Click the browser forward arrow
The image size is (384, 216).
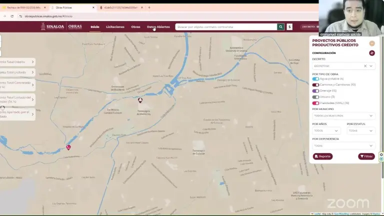click(4, 16)
